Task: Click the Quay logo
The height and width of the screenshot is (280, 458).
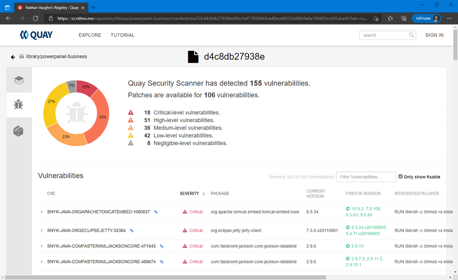Action: (x=36, y=35)
